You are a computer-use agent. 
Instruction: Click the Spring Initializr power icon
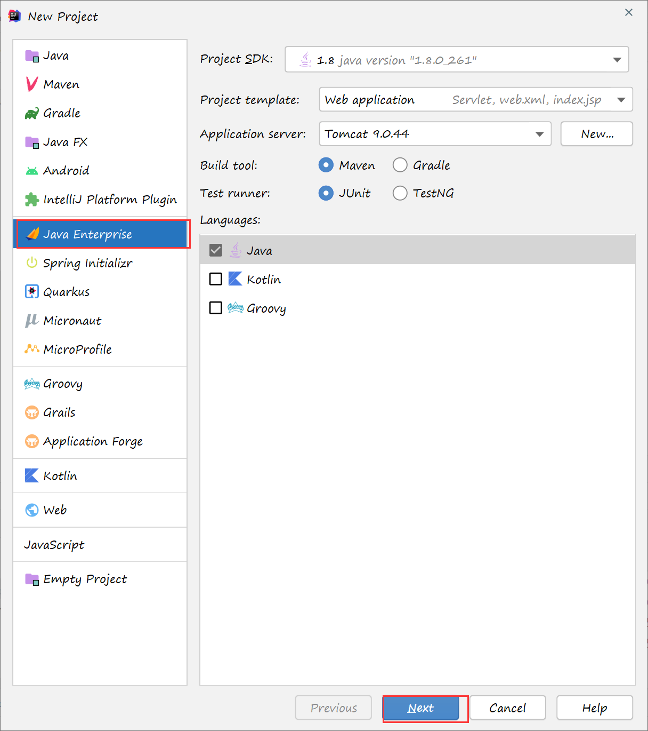(32, 263)
